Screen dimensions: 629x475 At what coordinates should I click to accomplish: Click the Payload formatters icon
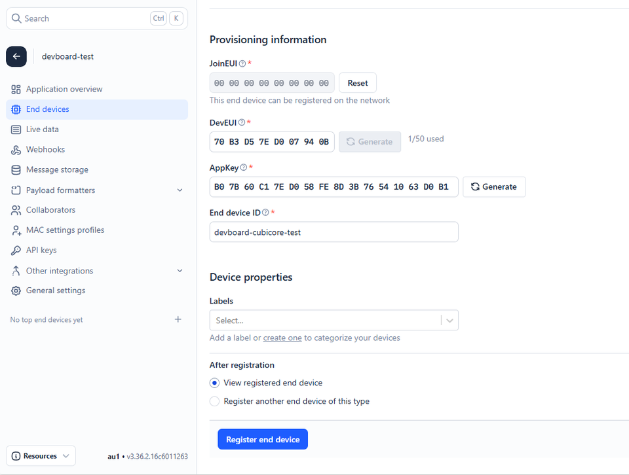pos(16,190)
